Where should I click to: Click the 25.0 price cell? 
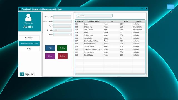[126, 30]
